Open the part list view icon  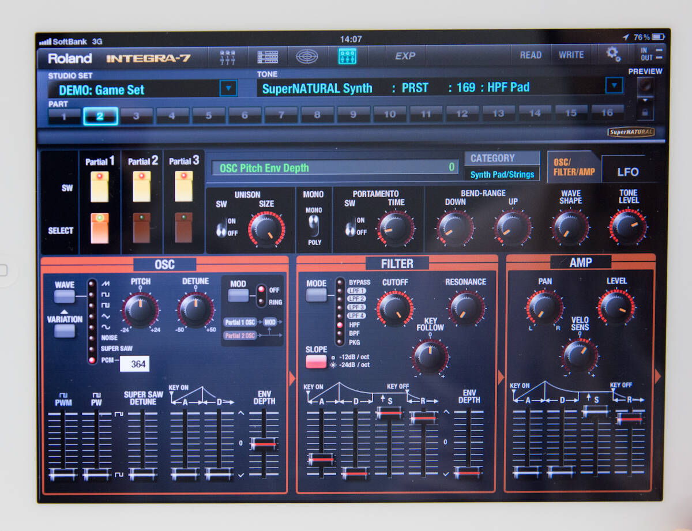pos(267,57)
